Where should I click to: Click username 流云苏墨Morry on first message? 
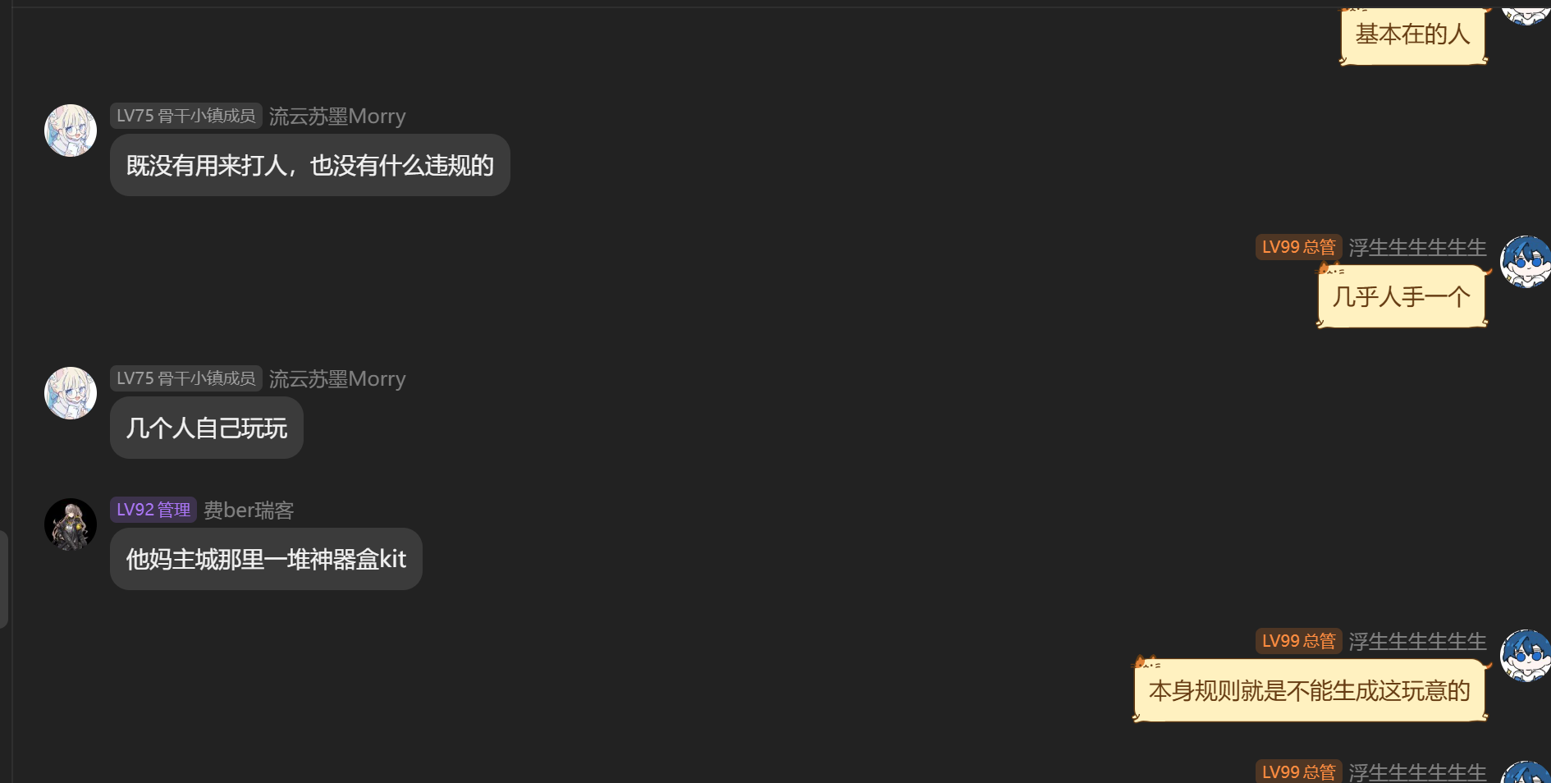click(337, 117)
